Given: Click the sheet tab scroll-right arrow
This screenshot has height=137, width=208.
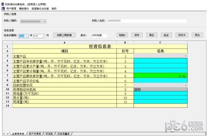Looking at the screenshot, I should click(8, 134).
